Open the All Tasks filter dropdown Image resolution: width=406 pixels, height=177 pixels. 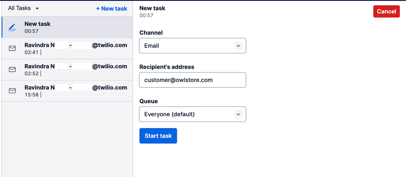23,8
